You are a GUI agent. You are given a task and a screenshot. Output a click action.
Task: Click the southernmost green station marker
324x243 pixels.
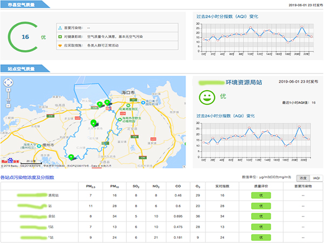(x=71, y=157)
